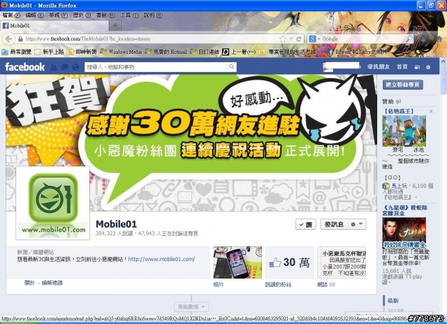Viewport: 447px width, 324px height.
Task: Click the 發訊息 message button
Action: click(334, 225)
